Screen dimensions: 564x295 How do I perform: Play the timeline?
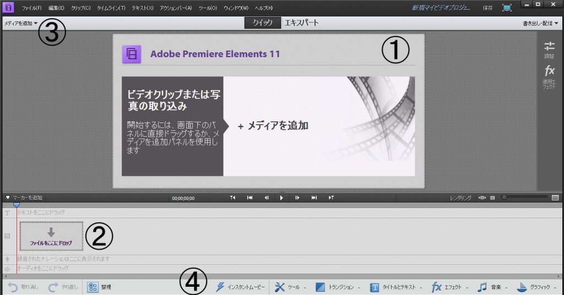281,198
